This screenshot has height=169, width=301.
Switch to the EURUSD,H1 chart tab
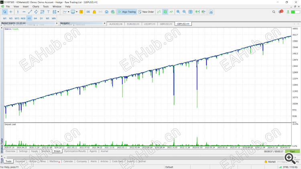point(133,24)
